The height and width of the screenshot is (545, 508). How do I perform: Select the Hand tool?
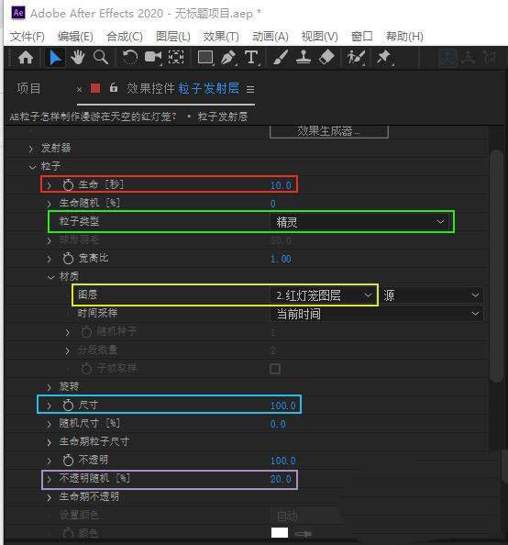[77, 58]
